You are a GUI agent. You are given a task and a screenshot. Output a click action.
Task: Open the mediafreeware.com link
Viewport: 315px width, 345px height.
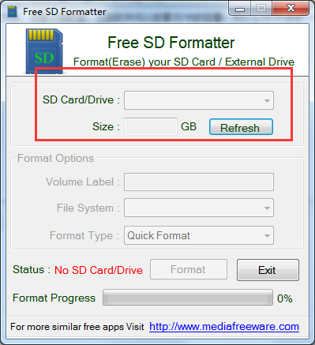click(224, 327)
